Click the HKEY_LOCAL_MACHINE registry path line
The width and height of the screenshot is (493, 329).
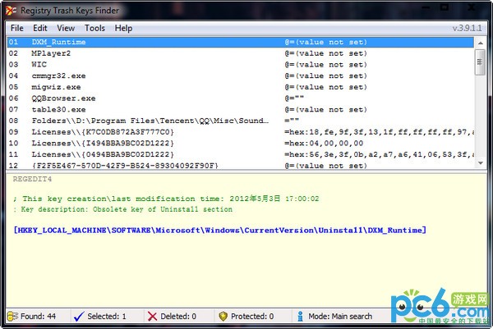[219, 231]
